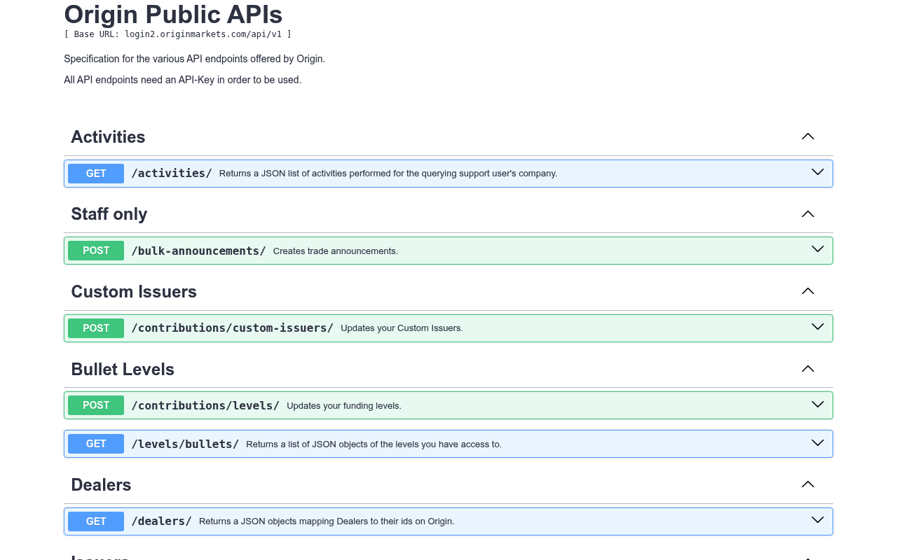Open the /levels/bullets/ endpoint path

coord(185,444)
